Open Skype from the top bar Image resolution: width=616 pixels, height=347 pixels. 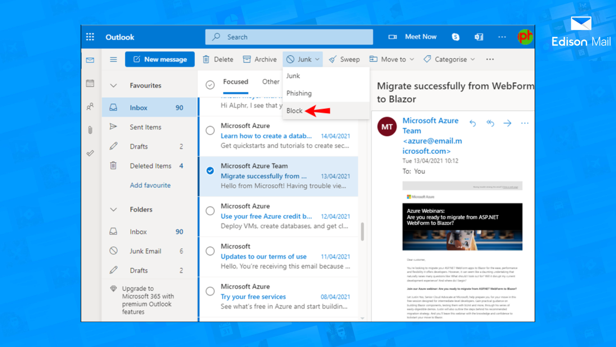(456, 37)
